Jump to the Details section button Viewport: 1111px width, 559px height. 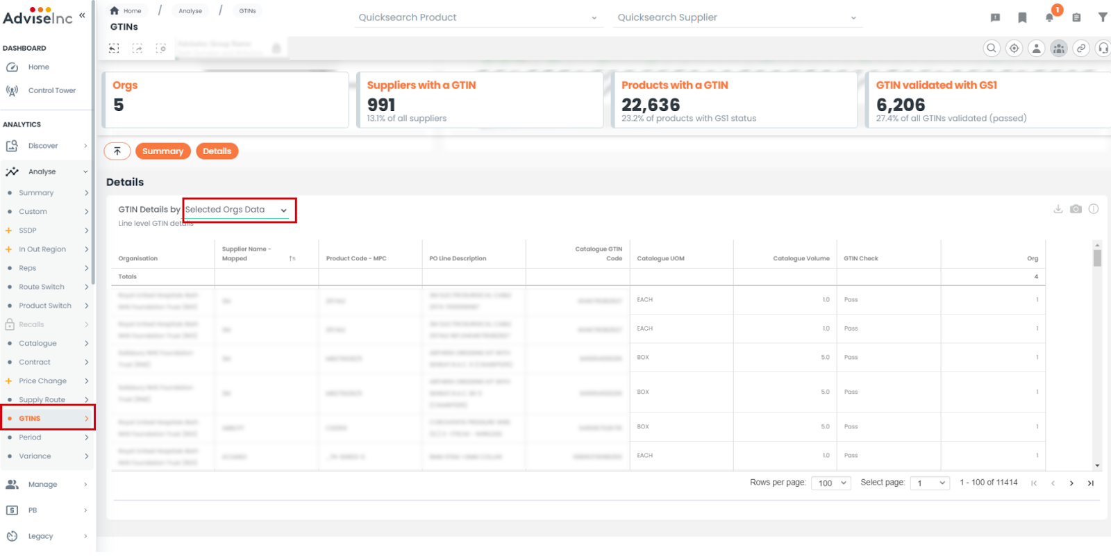click(217, 151)
